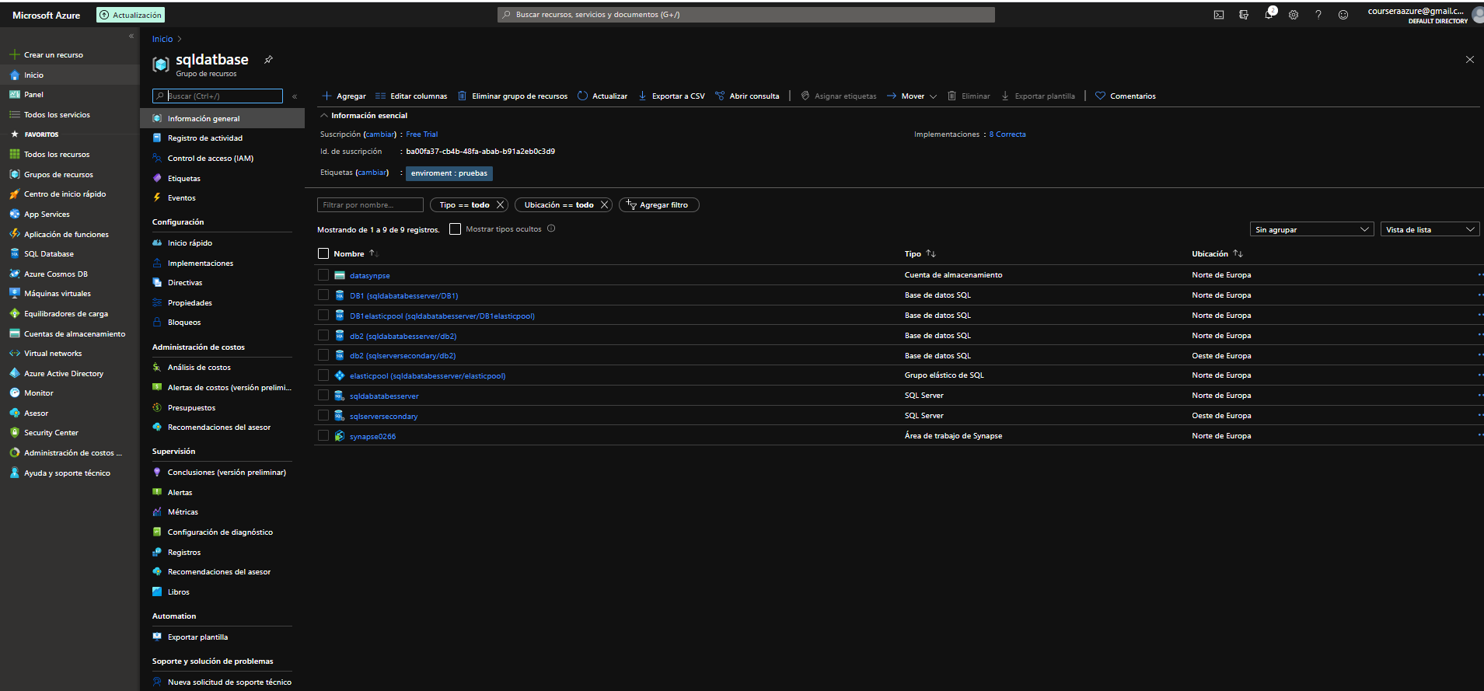Check the sqlserversecondary row checkbox

pyautogui.click(x=323, y=415)
